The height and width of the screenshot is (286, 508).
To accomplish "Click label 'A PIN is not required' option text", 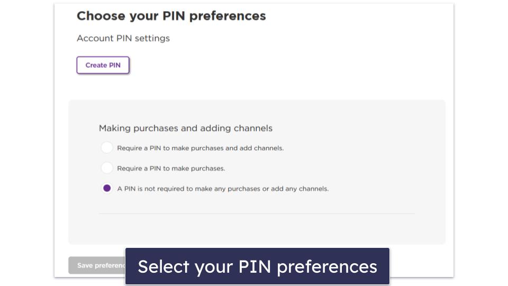I will (x=223, y=189).
